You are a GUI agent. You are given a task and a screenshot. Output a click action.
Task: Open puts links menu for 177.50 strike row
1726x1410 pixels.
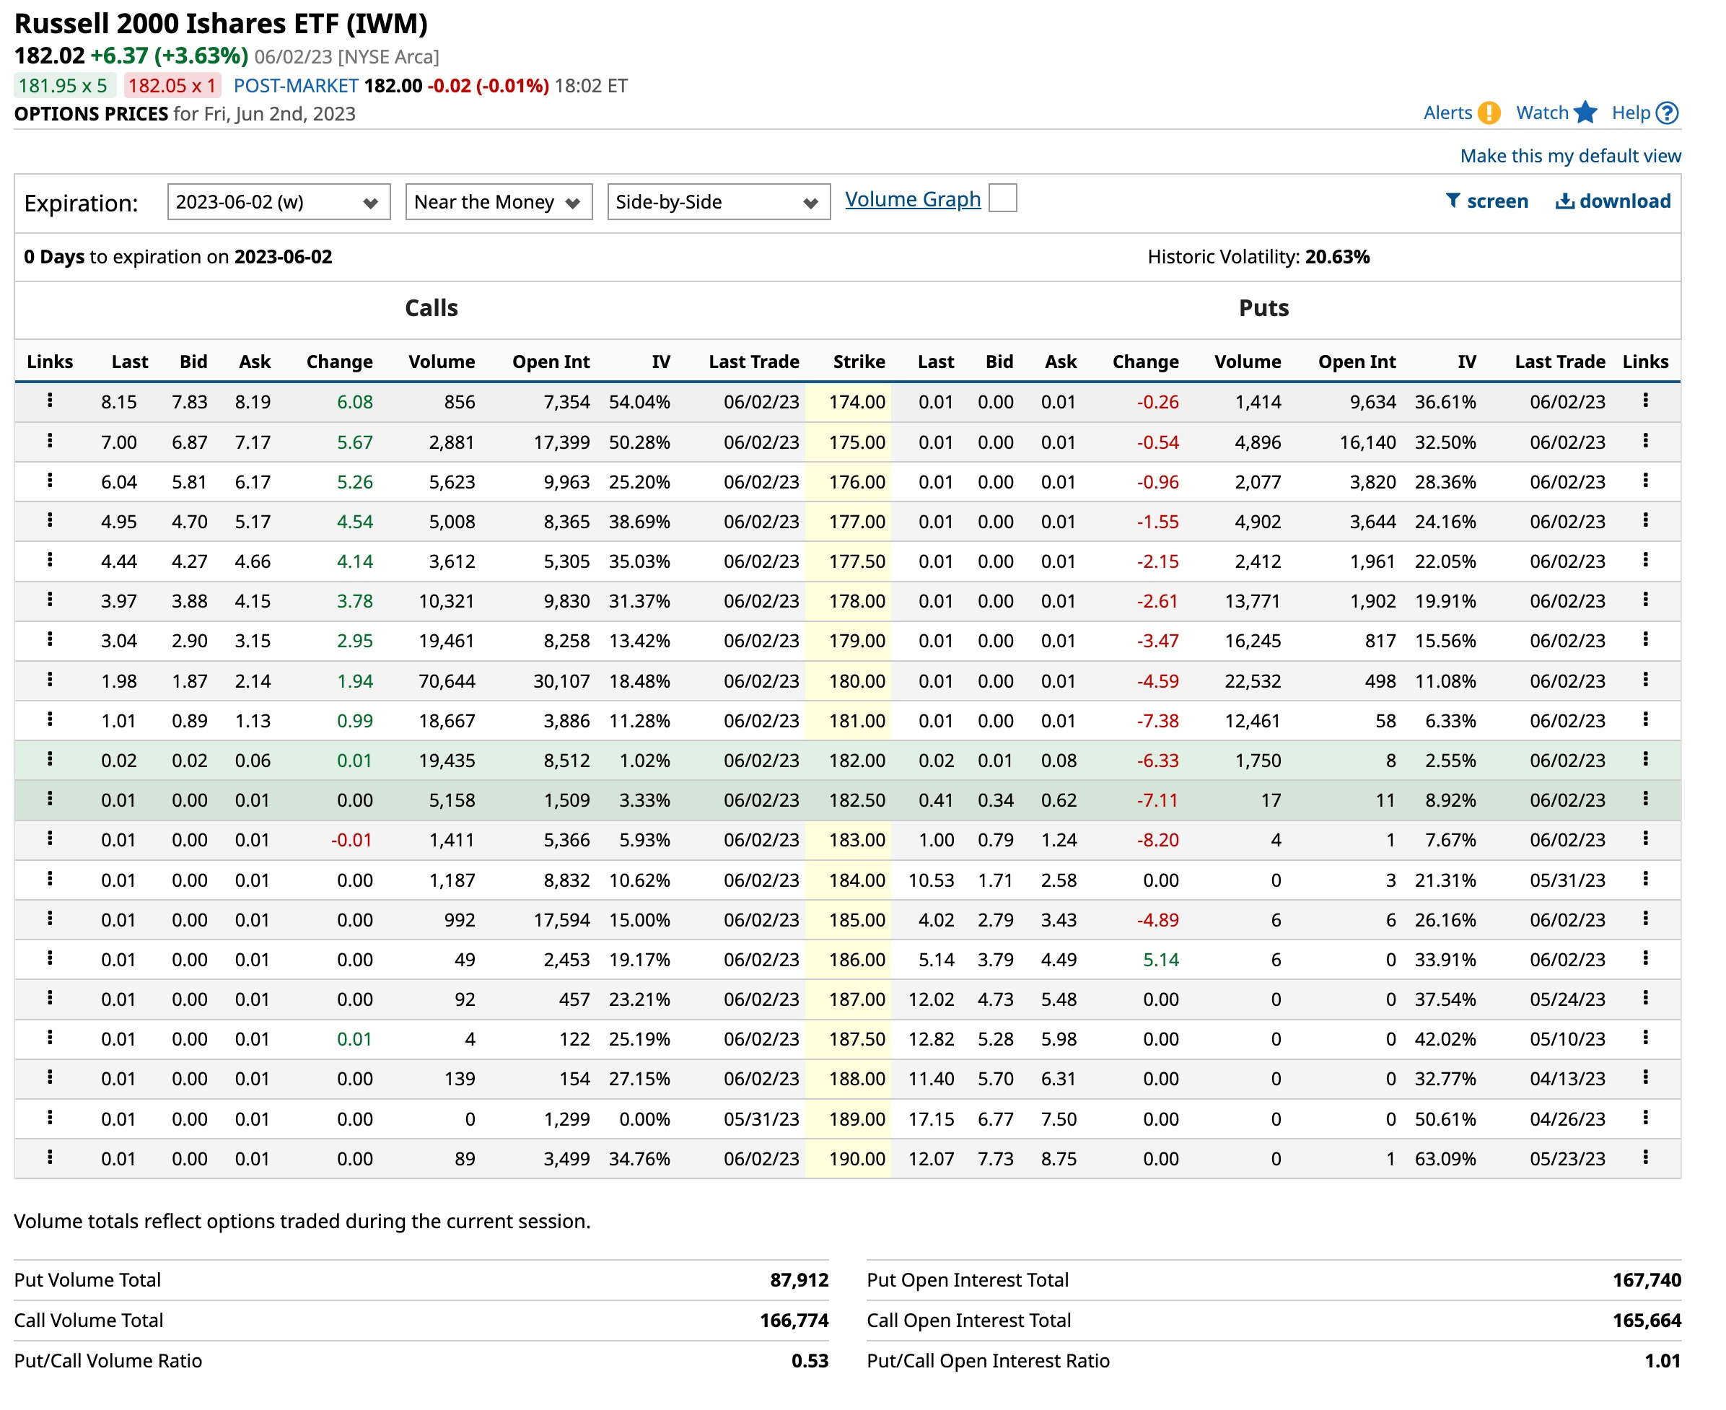click(x=1646, y=561)
